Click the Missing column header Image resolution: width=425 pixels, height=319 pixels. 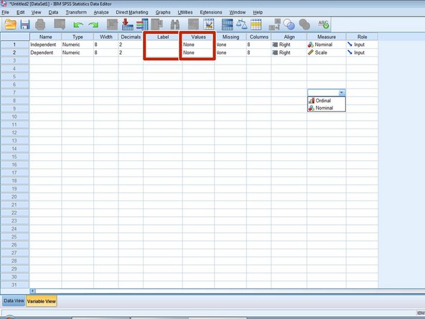(x=230, y=37)
